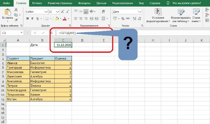This screenshot has height=124, width=210.
Task: Click the Merge cells icon
Action: pos(103,18)
